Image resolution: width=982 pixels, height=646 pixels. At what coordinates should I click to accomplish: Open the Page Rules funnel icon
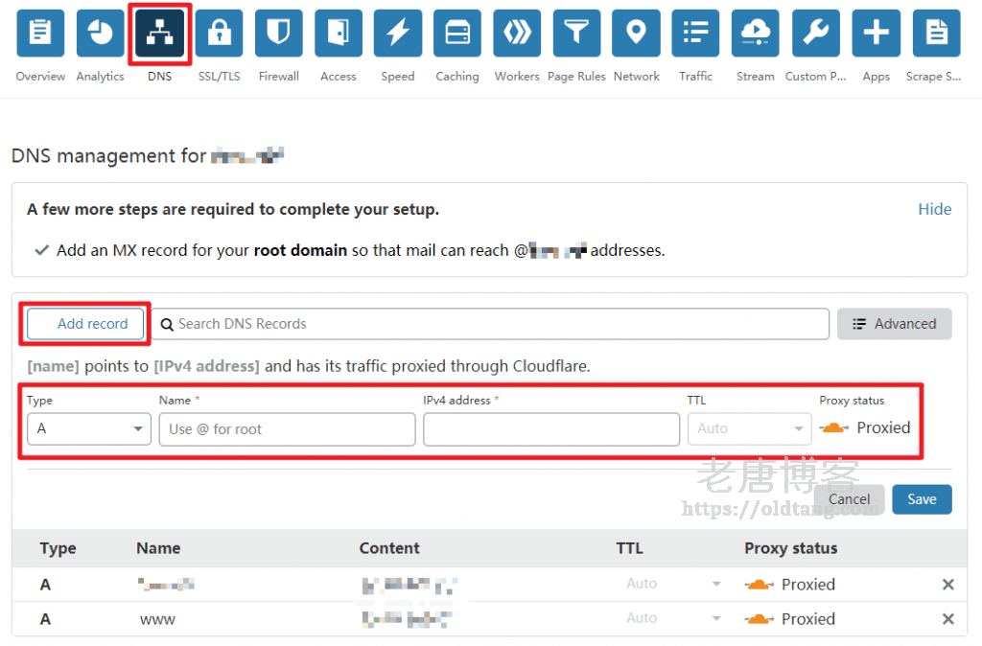coord(576,34)
